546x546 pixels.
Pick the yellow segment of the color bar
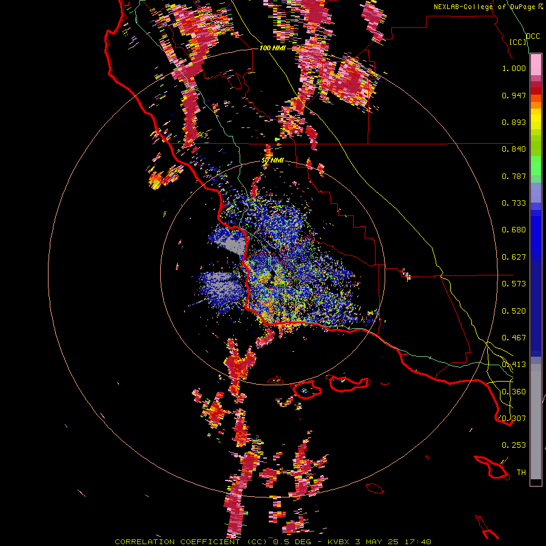[x=536, y=119]
